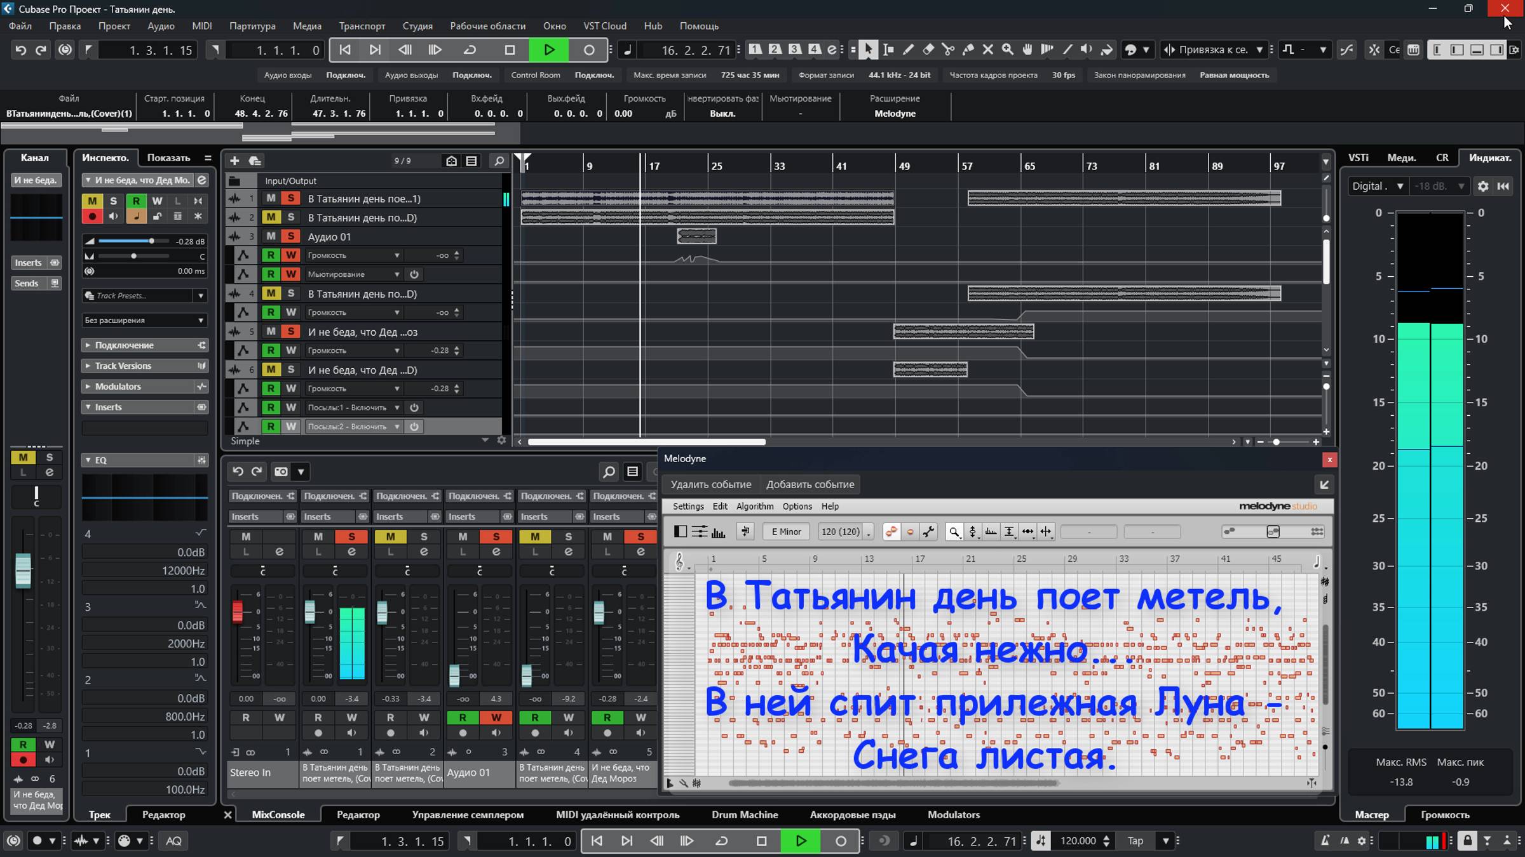
Task: Toggle Write automation on Мьютирование lane
Action: tap(291, 274)
